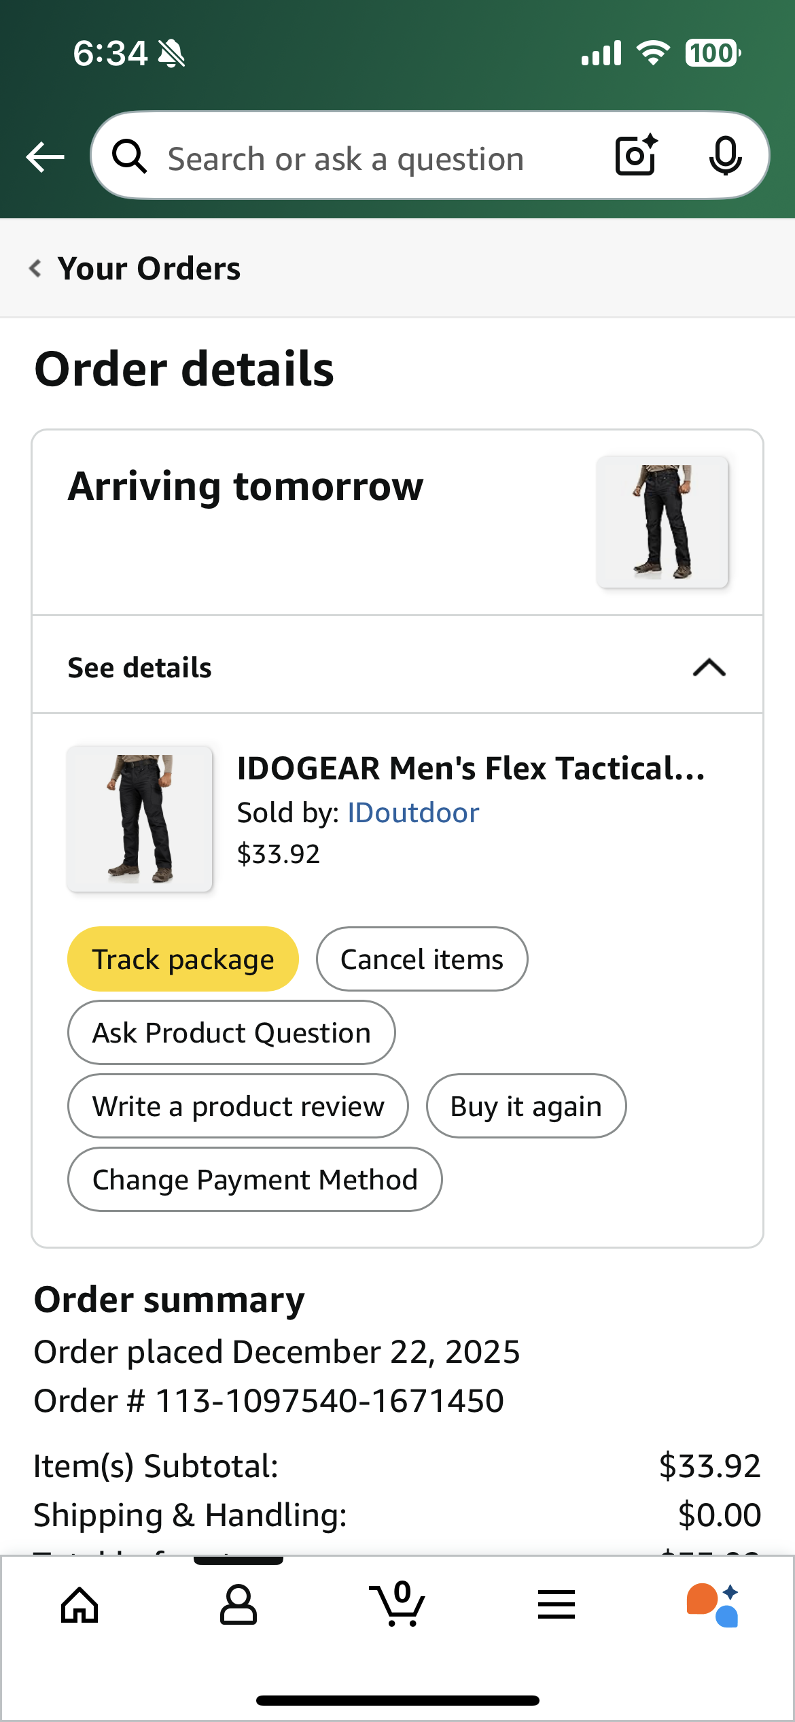Open tactical pants thumbnail beside product title
The height and width of the screenshot is (1722, 795).
[x=139, y=819]
